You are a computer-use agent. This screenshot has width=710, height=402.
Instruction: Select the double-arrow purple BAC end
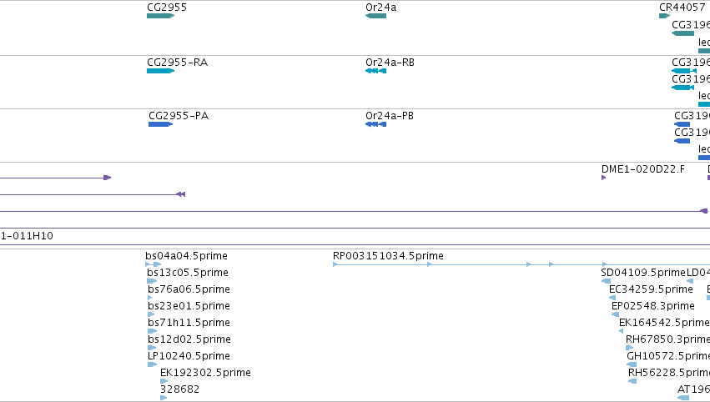click(x=181, y=194)
